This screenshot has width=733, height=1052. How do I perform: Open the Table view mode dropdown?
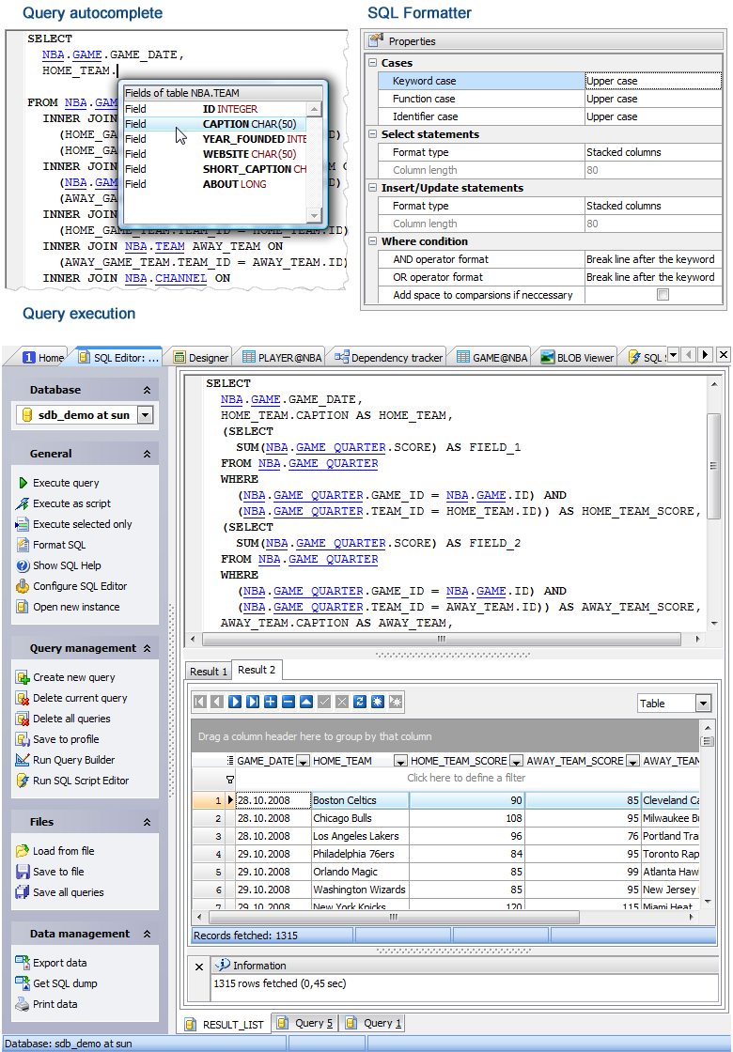[x=703, y=704]
